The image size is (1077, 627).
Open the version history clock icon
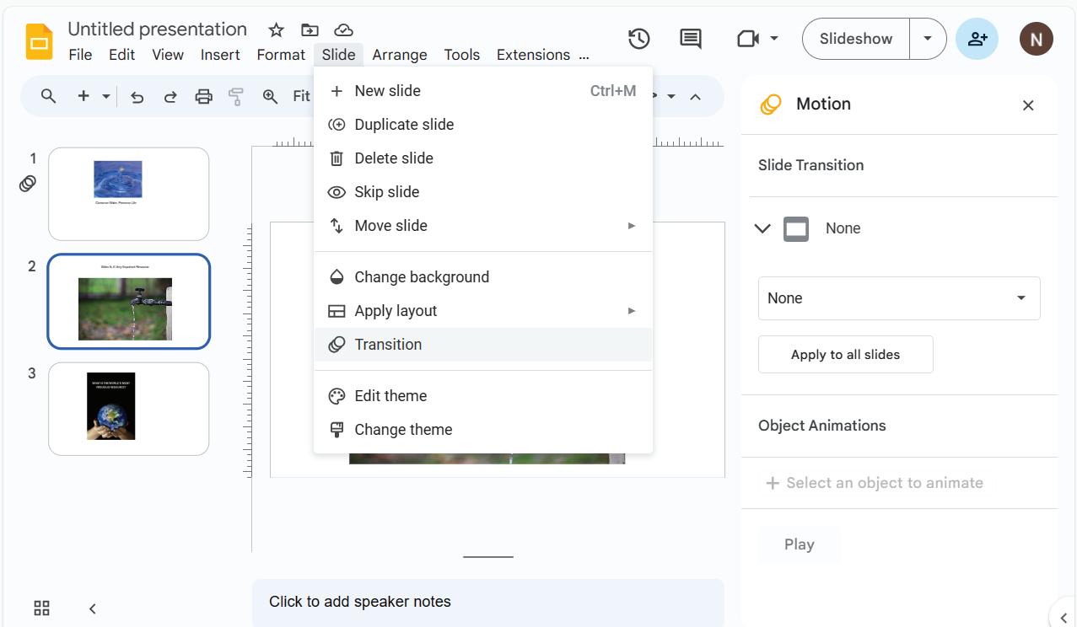point(639,39)
